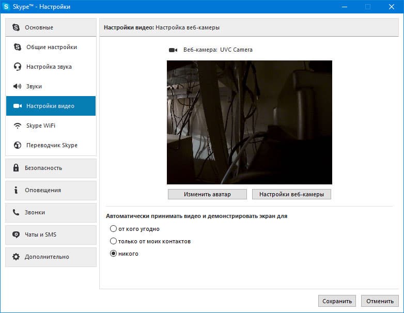
Task: Click Отменить to cancel changes
Action: pos(380,301)
